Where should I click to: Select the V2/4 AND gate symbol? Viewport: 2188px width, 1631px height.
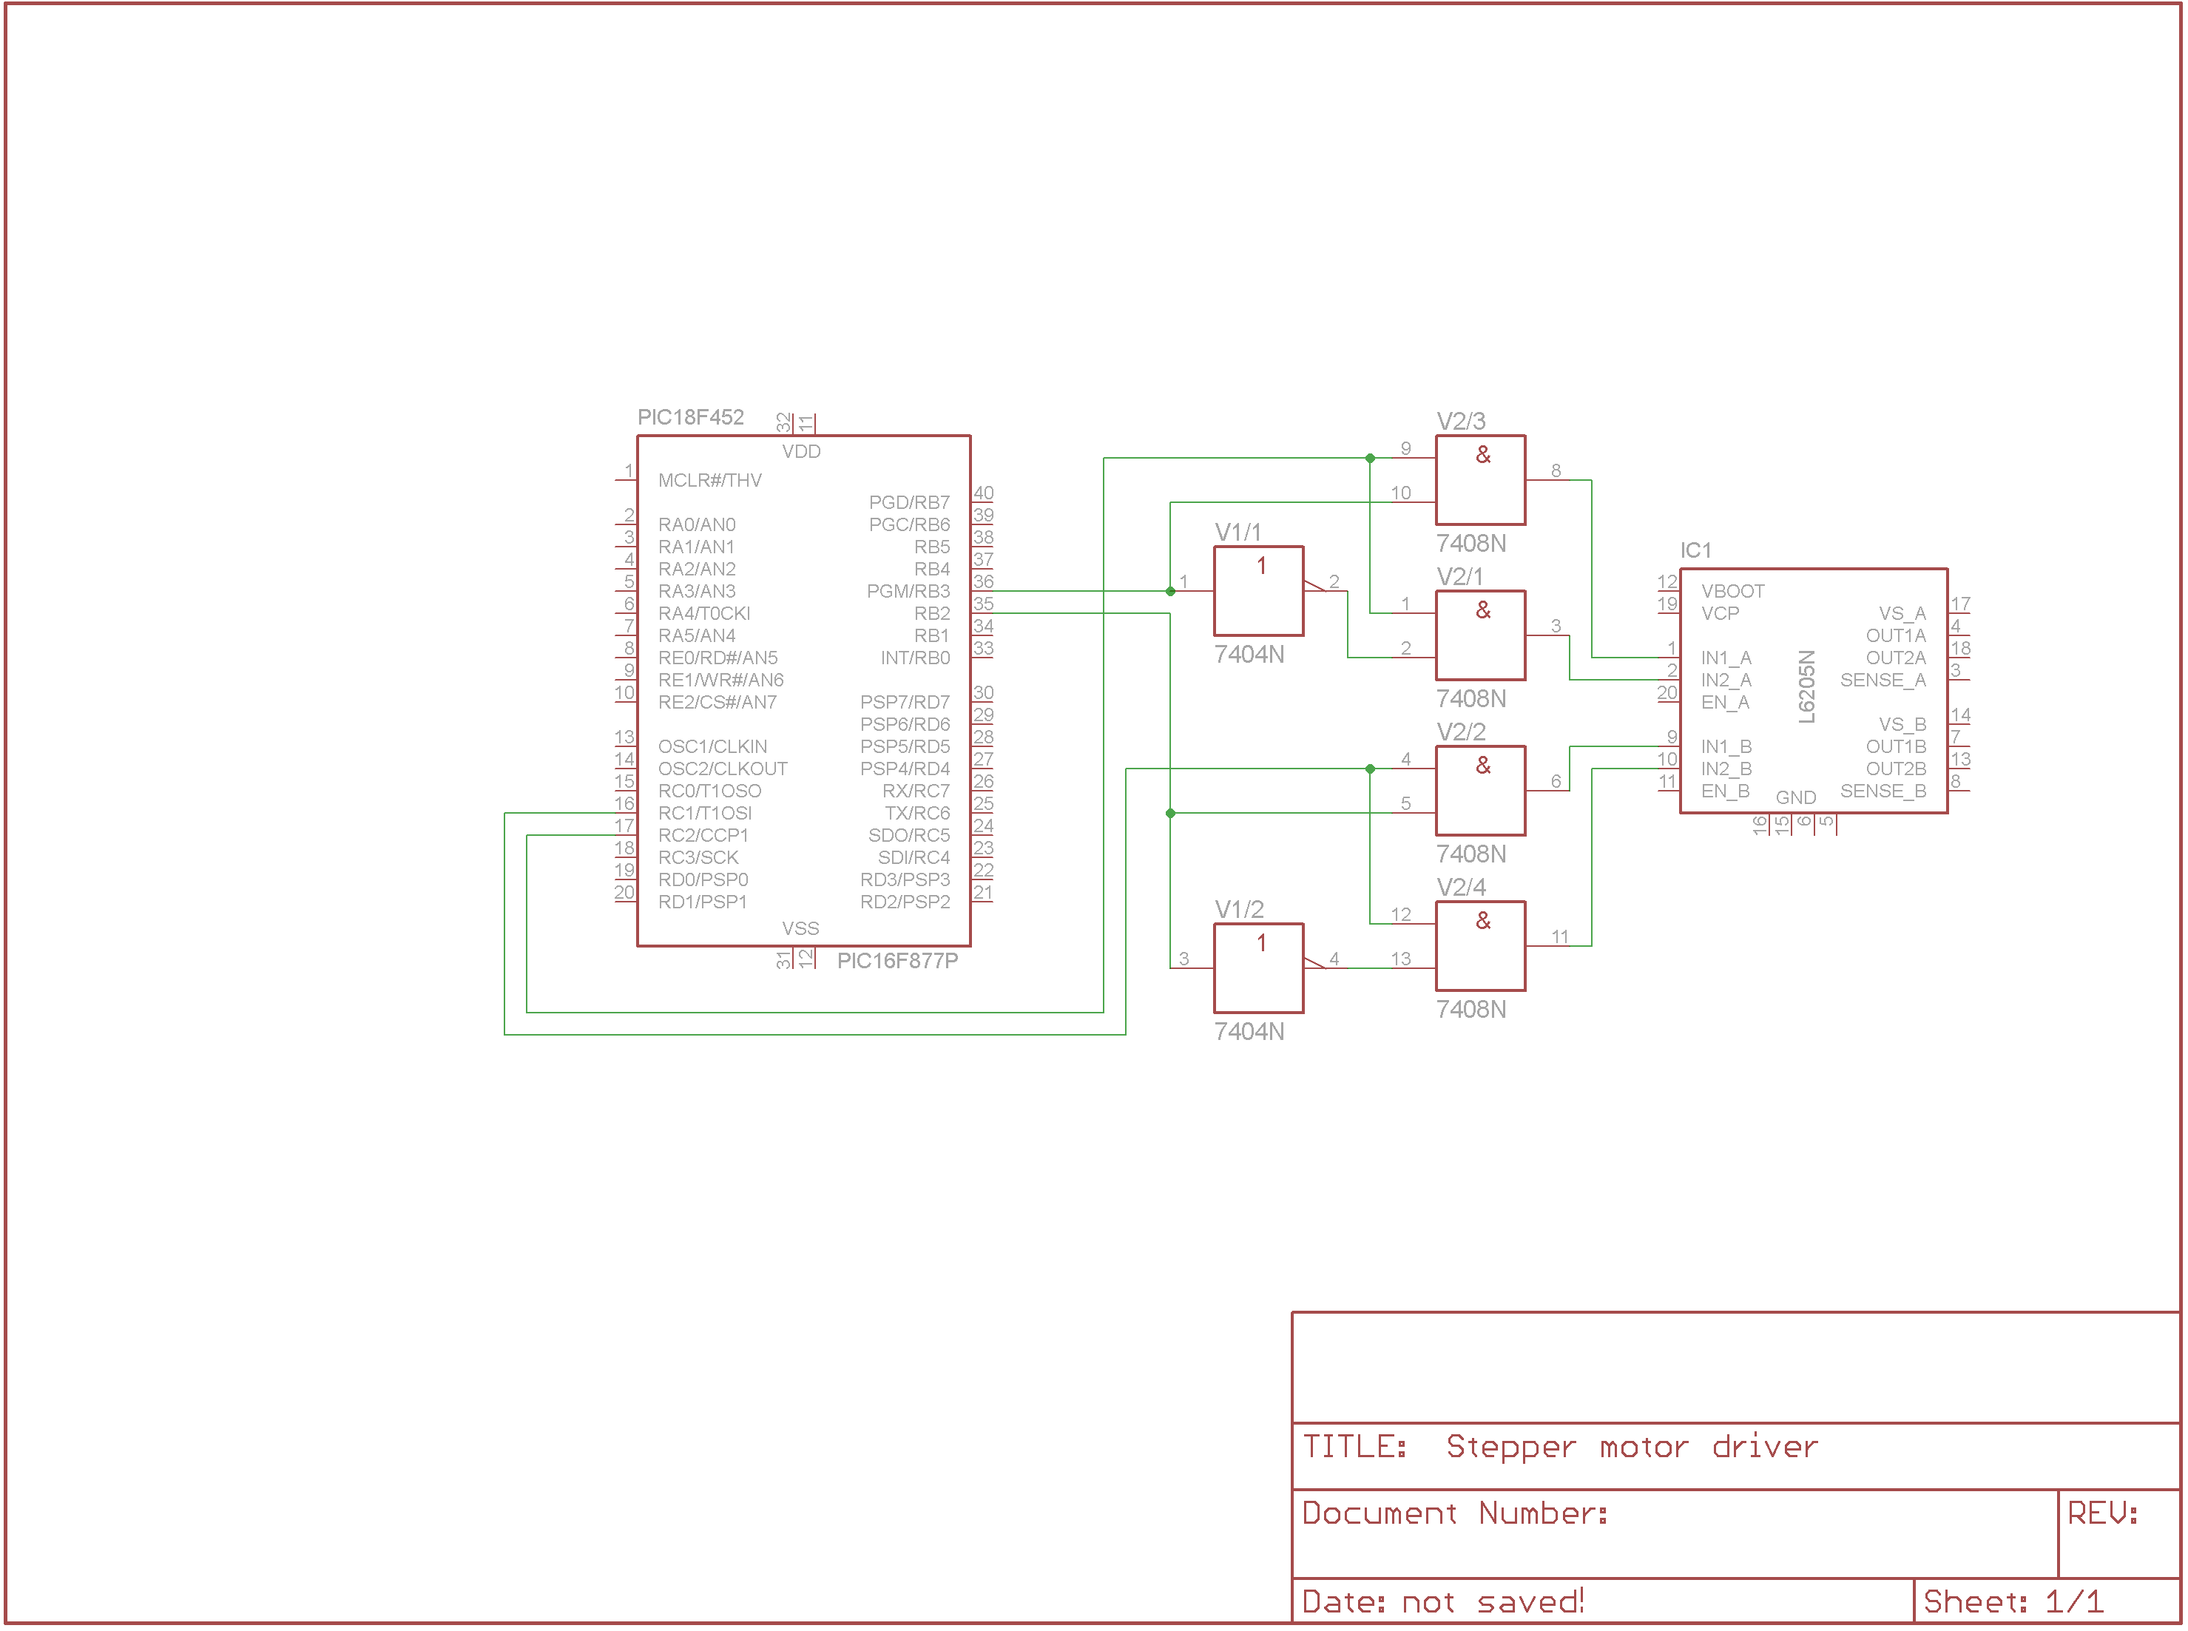(x=1481, y=947)
